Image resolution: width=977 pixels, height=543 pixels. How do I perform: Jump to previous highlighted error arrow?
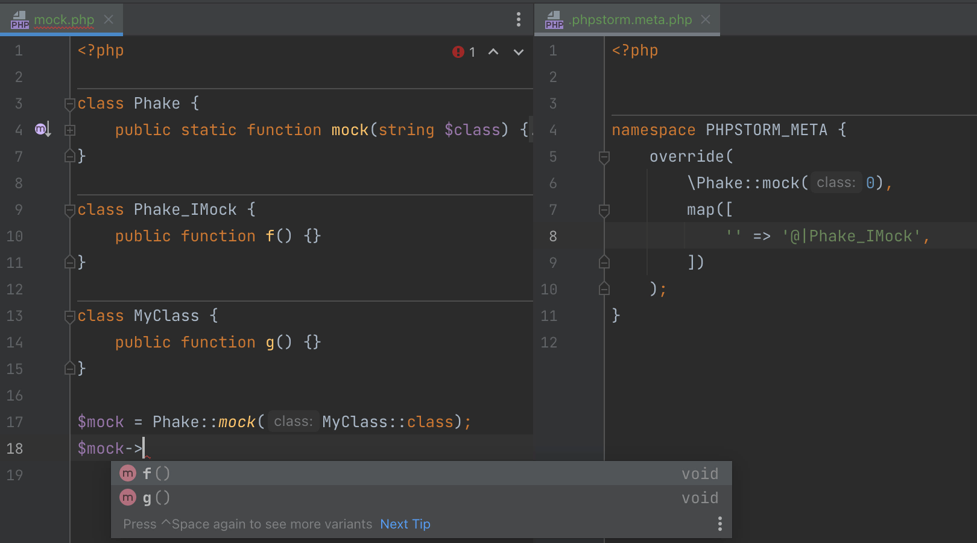(493, 52)
